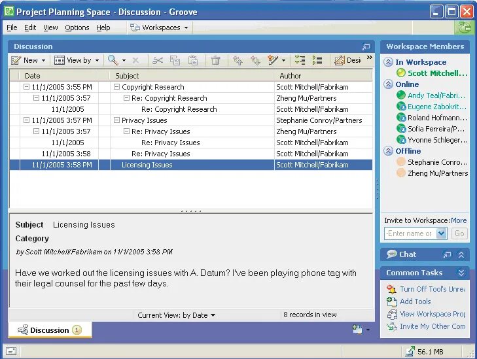Collapse the Offline members group
The width and height of the screenshot is (477, 359).
pos(388,151)
